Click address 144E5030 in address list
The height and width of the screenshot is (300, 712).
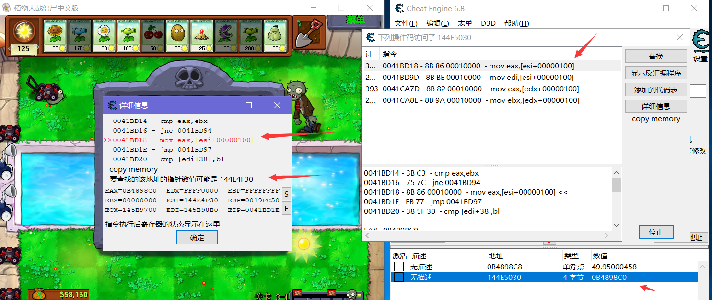coord(504,277)
